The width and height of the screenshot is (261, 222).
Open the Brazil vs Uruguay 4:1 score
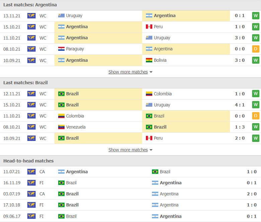240,105
